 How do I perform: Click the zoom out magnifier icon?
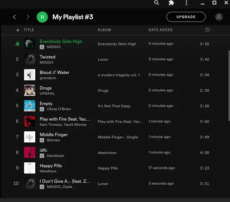[157, 3]
